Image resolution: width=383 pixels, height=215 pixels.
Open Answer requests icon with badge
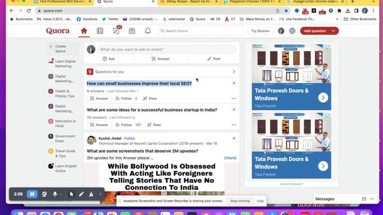[x=116, y=30]
